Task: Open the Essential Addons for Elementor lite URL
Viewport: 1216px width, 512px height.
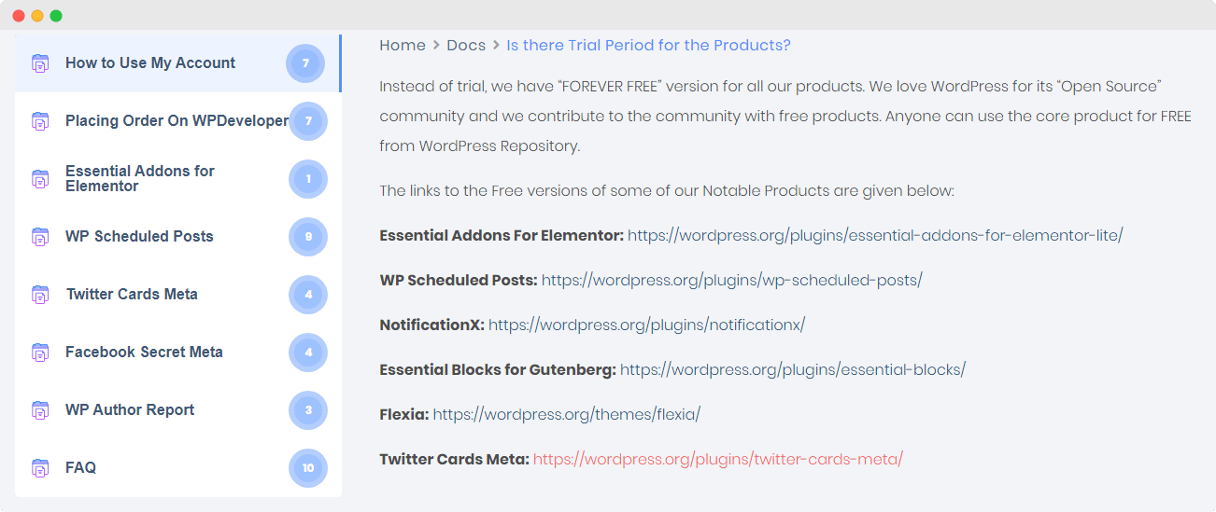Action: (874, 235)
